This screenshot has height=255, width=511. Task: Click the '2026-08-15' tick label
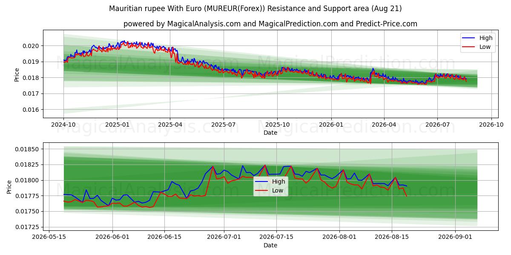click(391, 237)
